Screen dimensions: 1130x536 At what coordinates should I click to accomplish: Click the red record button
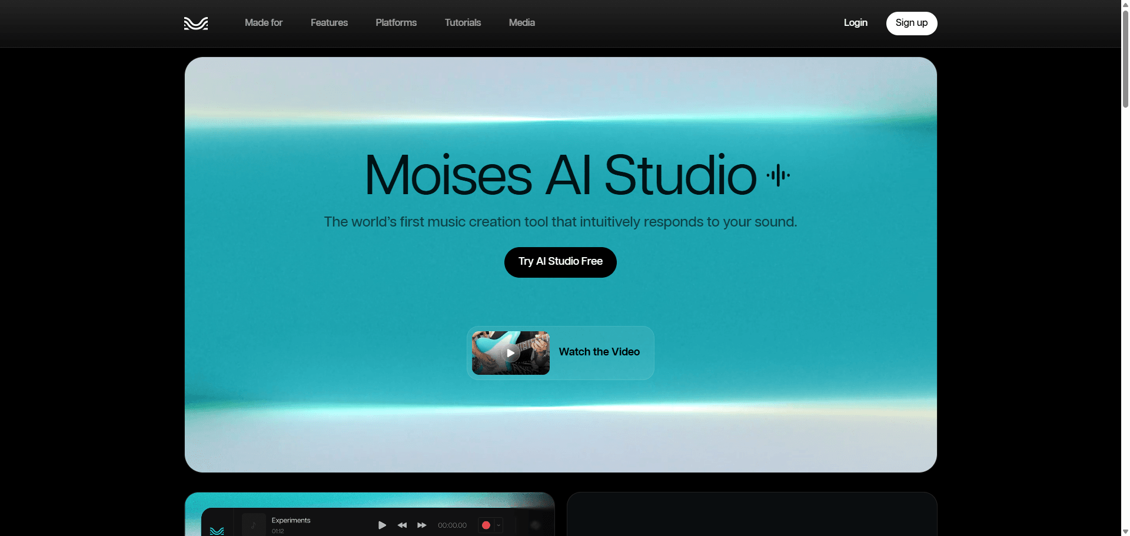coord(486,525)
